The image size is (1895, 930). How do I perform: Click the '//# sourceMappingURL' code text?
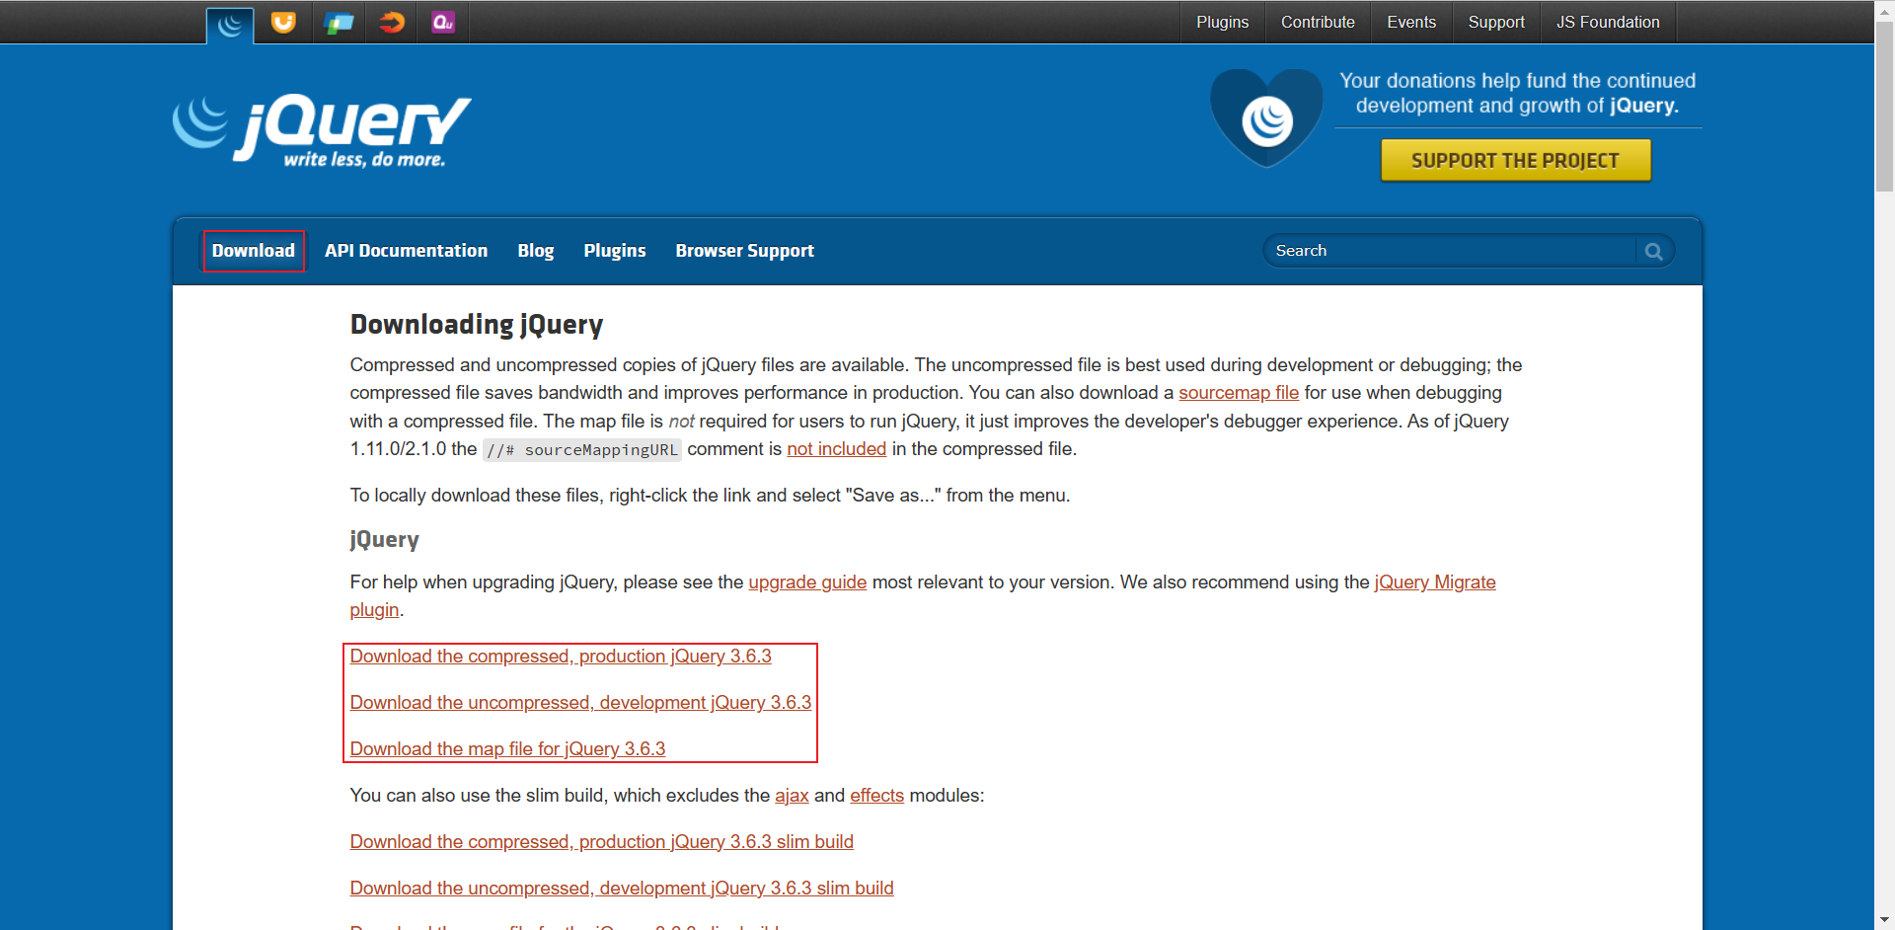582,450
